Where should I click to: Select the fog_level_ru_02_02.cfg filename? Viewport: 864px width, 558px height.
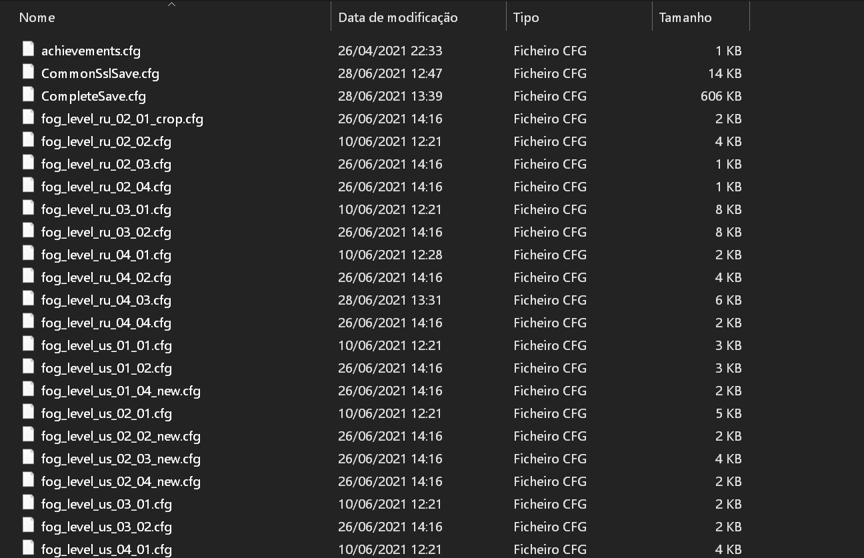pyautogui.click(x=106, y=141)
